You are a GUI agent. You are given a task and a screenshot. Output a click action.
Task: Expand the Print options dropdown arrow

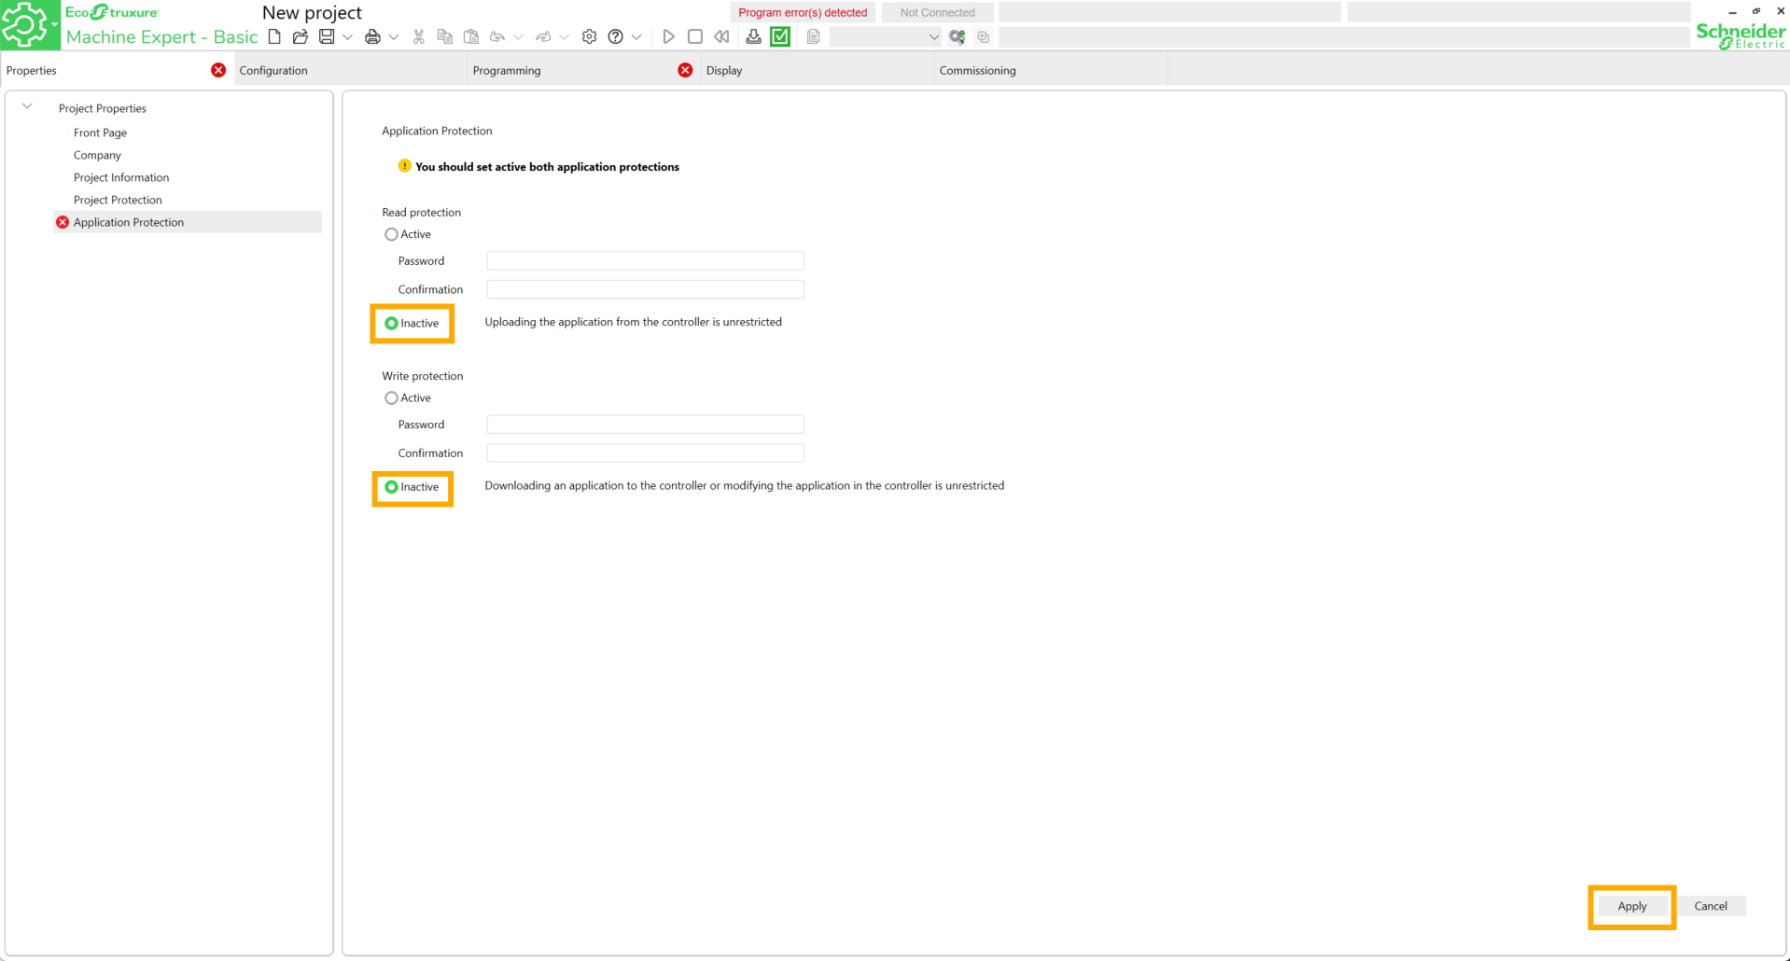394,37
